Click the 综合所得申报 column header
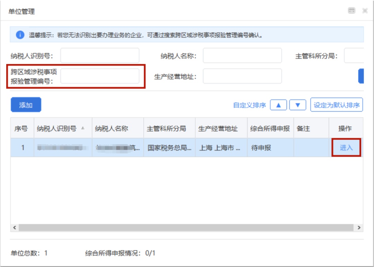Image resolution: width=374 pixels, height=267 pixels. [270, 128]
